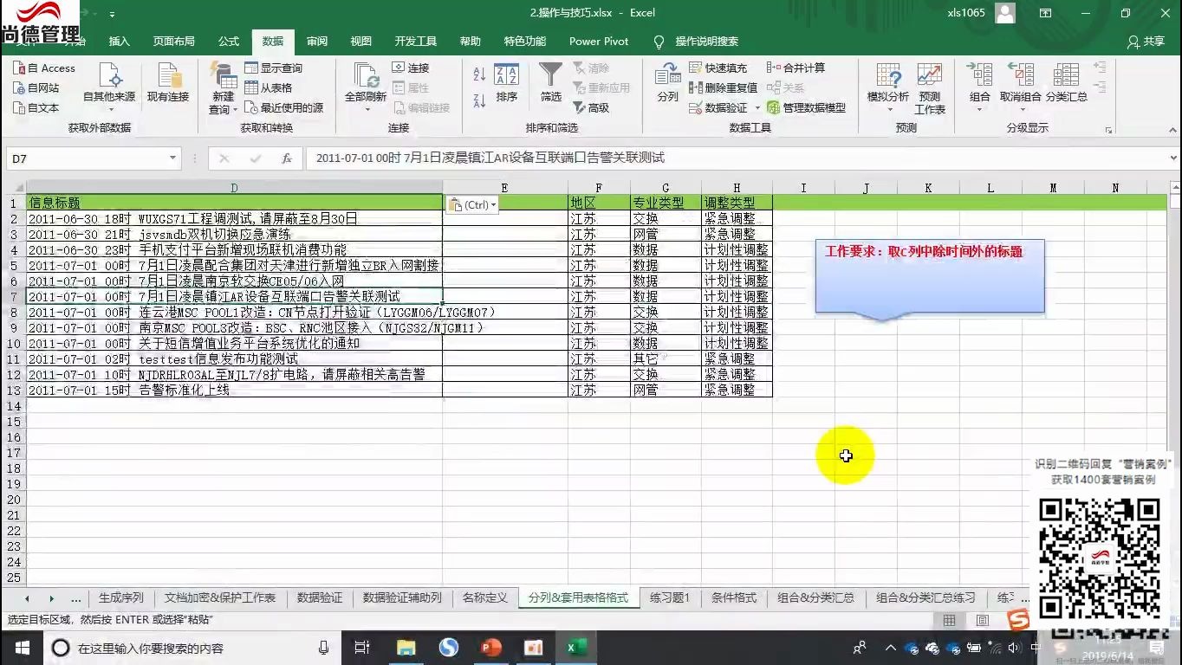This screenshot has height=665, width=1182.
Task: Open the 自其他来源 sources dropdown
Action: click(109, 88)
